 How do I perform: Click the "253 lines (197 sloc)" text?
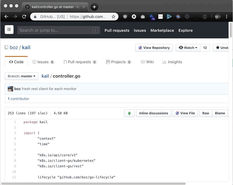click(28, 113)
